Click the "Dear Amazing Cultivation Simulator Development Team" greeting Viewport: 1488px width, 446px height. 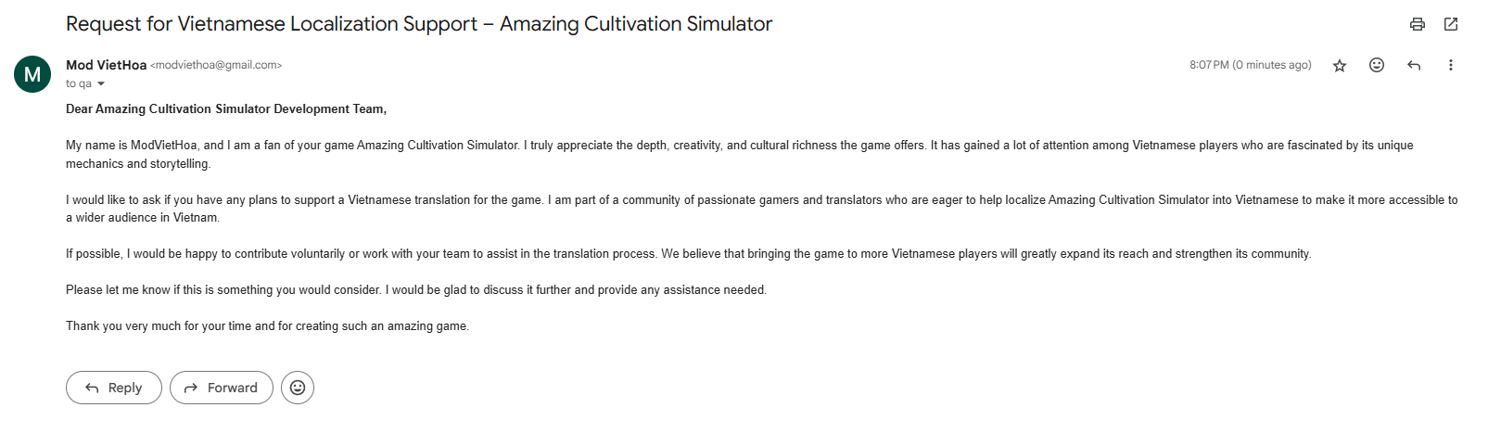coord(226,108)
